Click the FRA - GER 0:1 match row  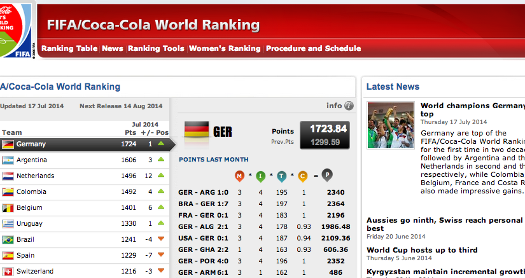265,216
